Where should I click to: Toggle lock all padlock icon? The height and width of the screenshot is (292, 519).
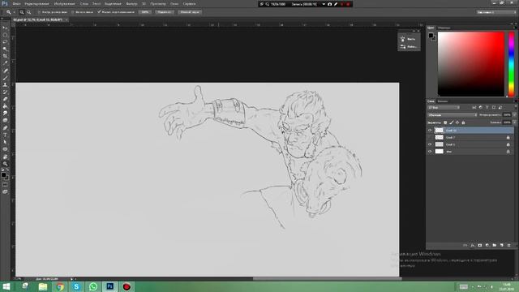click(x=463, y=122)
